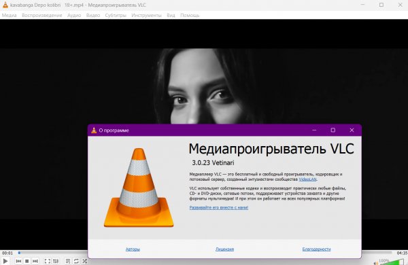Minimize the О программе dialog

(x=314, y=130)
